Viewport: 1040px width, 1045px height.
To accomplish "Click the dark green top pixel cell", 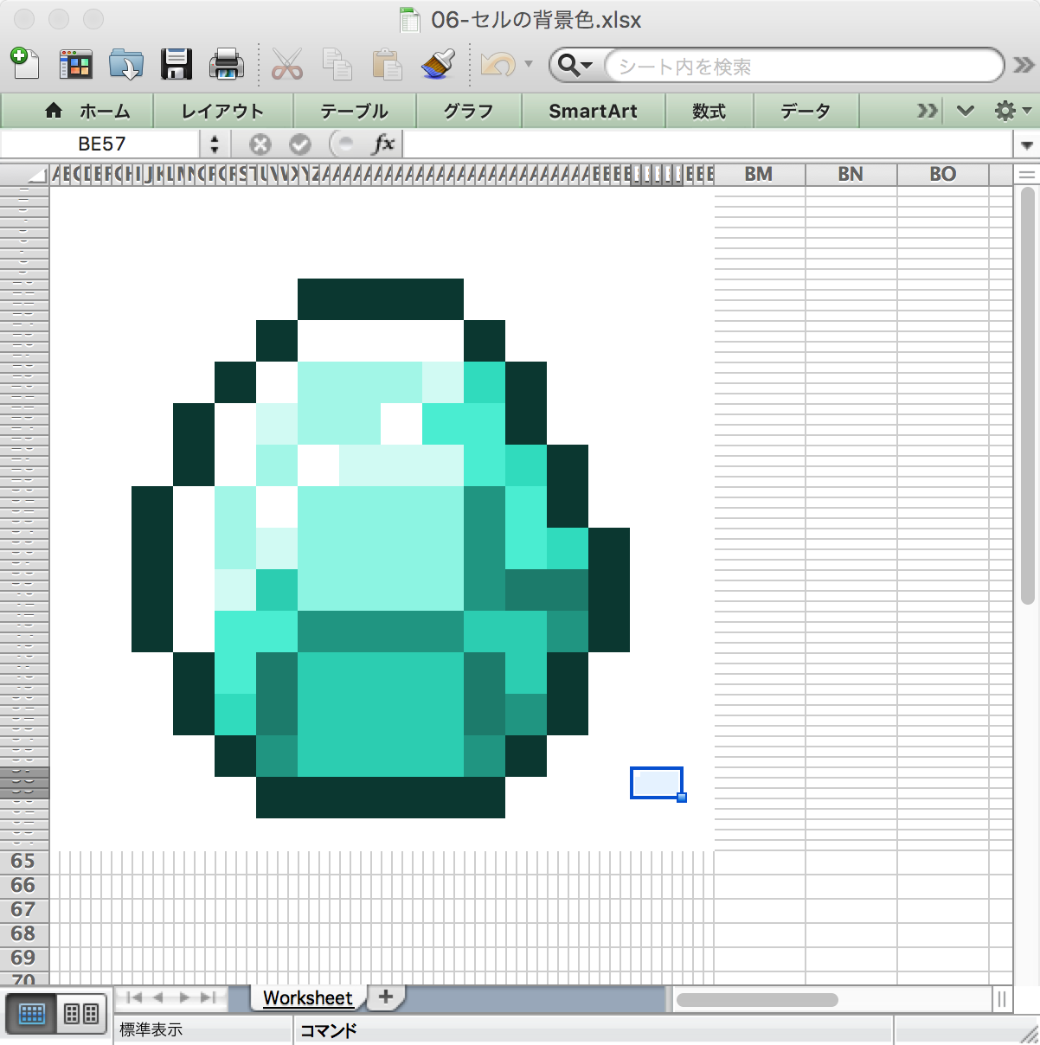I will [380, 298].
